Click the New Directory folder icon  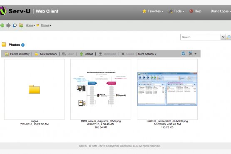[x=37, y=54]
